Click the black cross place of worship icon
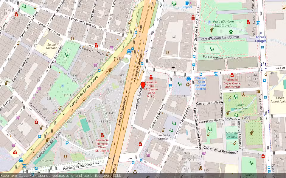 (173, 68)
